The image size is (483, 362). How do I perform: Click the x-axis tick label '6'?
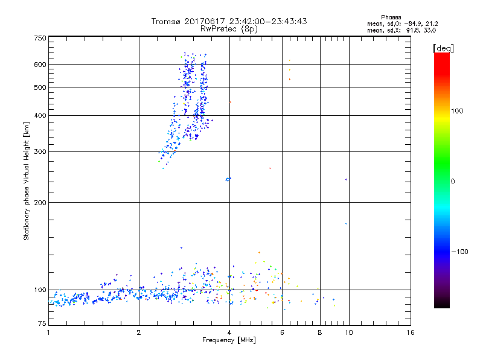click(282, 332)
